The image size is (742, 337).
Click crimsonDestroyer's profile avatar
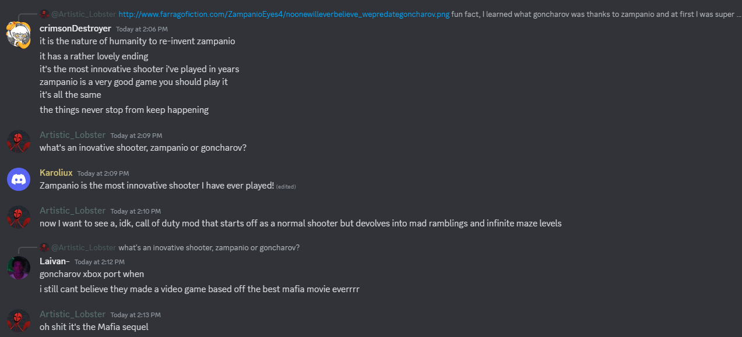click(18, 34)
